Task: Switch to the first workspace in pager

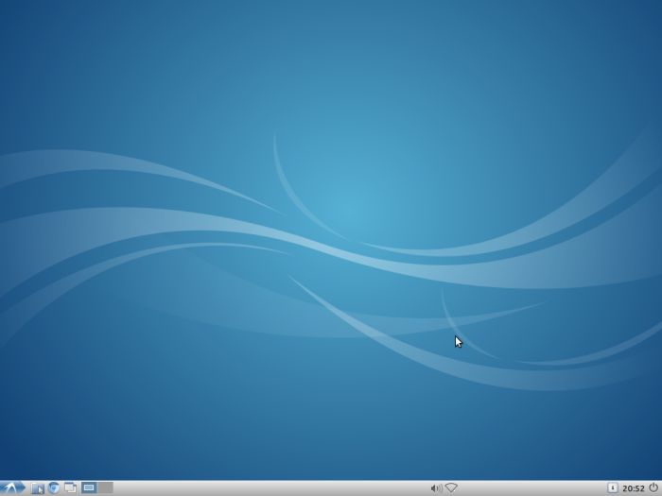Action: pyautogui.click(x=89, y=487)
